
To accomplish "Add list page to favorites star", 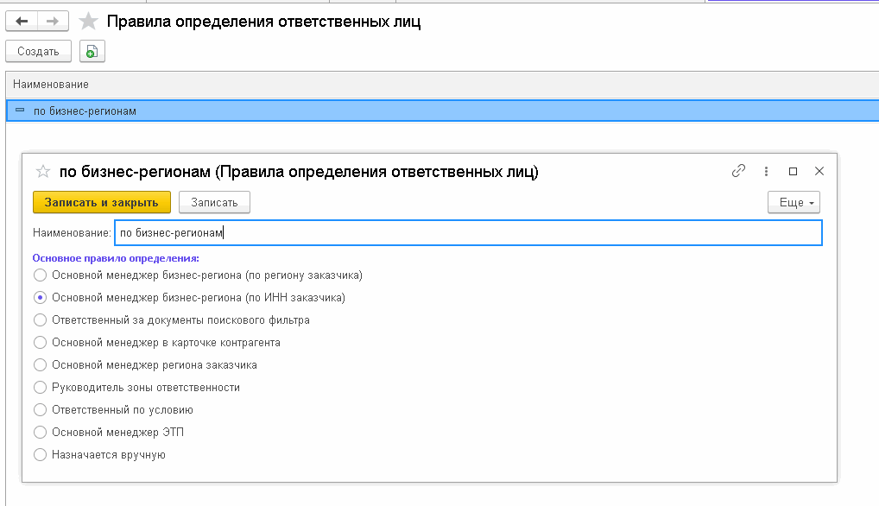I will click(x=88, y=22).
